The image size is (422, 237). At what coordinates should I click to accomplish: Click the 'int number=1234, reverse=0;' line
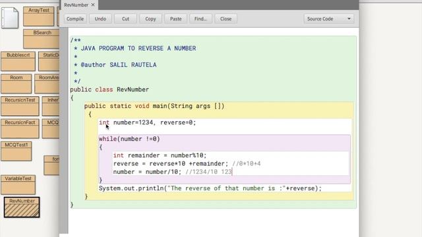click(148, 122)
